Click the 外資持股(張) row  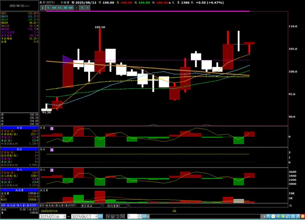19,134
